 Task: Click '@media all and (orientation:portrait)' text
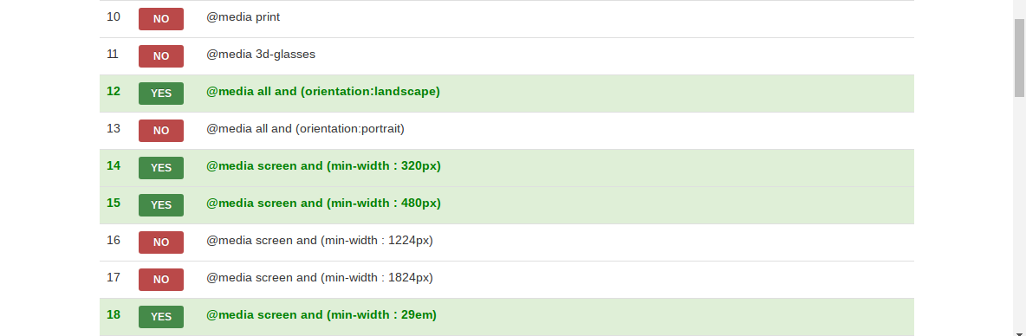point(306,129)
